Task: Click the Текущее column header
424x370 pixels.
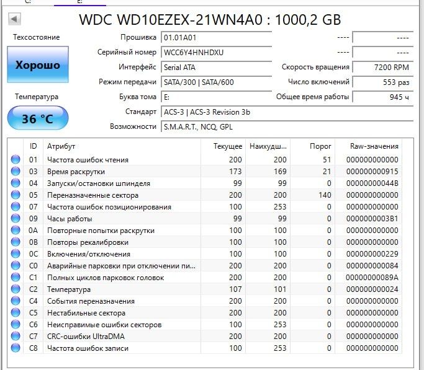Action: click(223, 146)
